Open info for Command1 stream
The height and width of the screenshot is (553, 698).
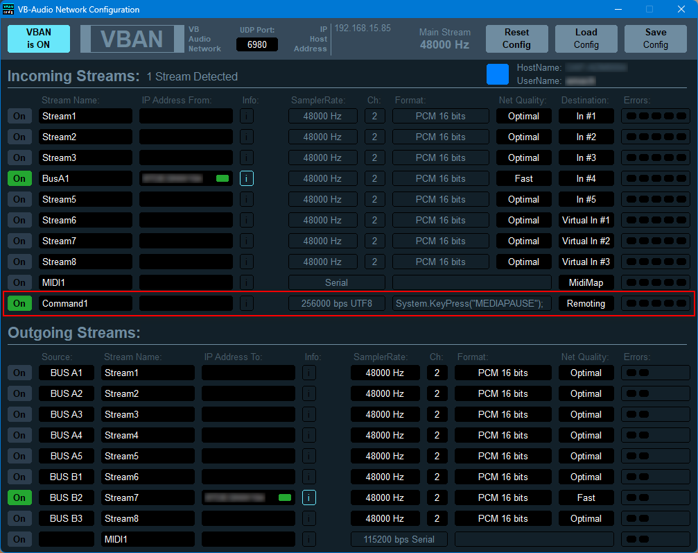pos(247,303)
